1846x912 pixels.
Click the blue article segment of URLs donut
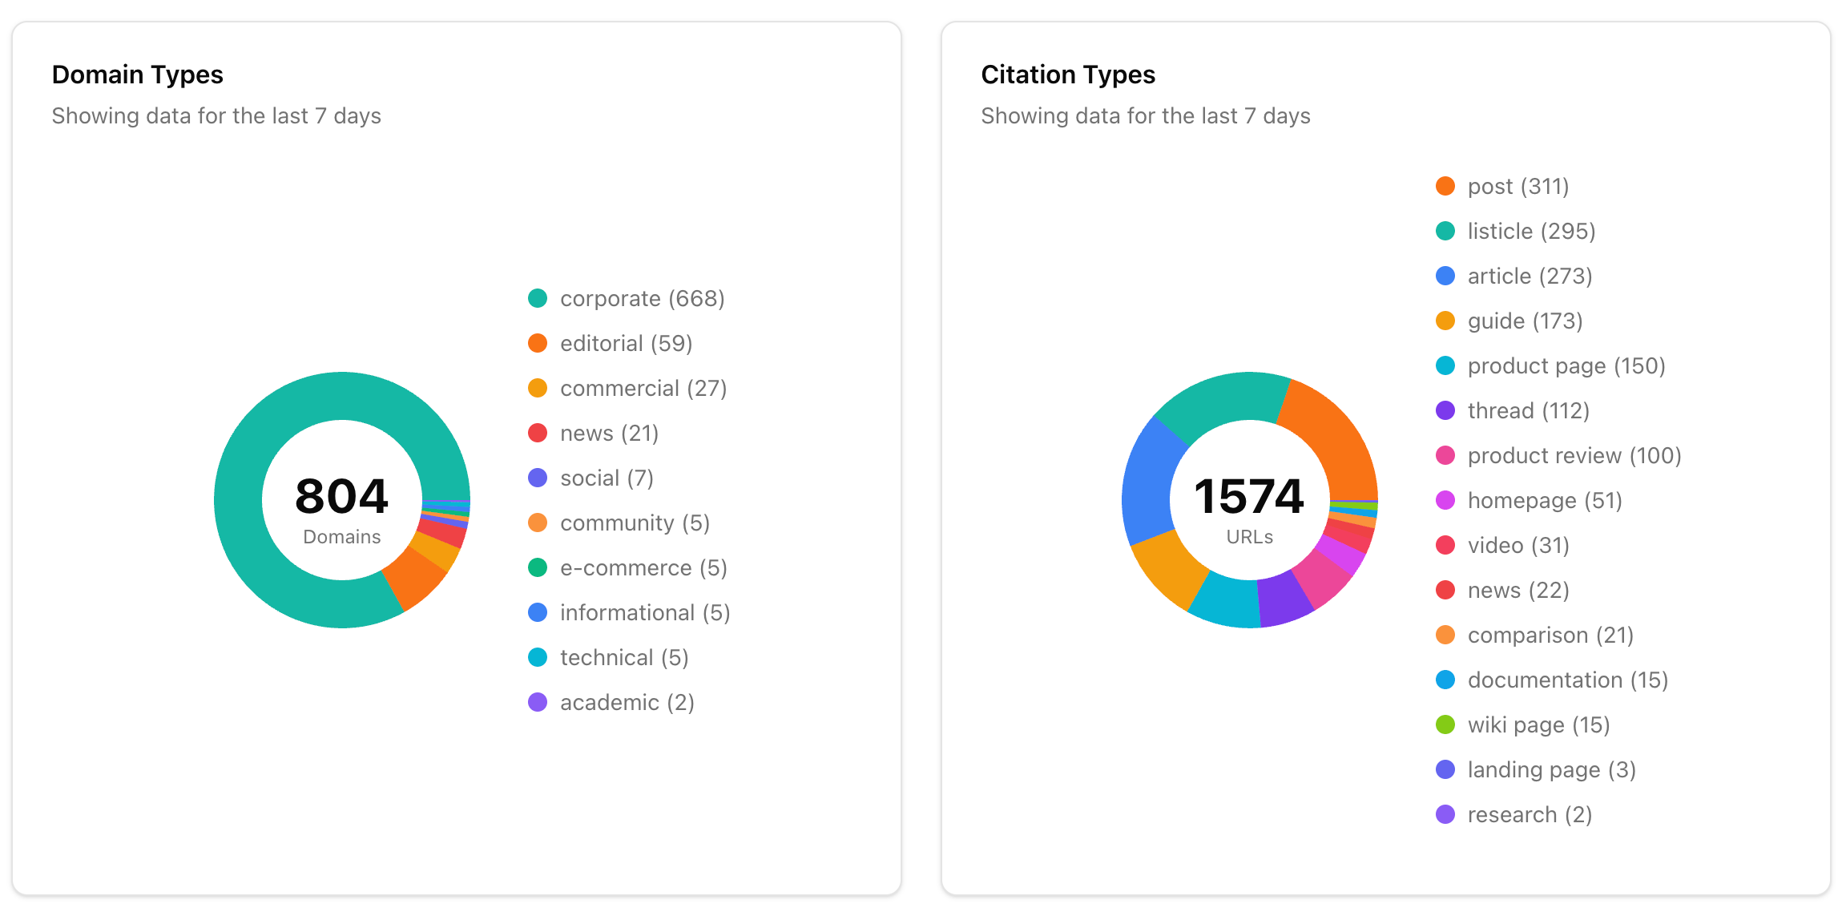(x=1148, y=482)
